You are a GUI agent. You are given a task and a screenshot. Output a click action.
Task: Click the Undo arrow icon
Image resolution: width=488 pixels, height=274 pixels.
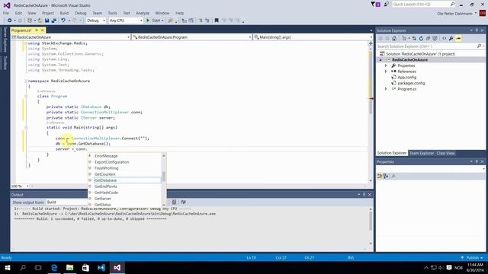click(x=63, y=21)
